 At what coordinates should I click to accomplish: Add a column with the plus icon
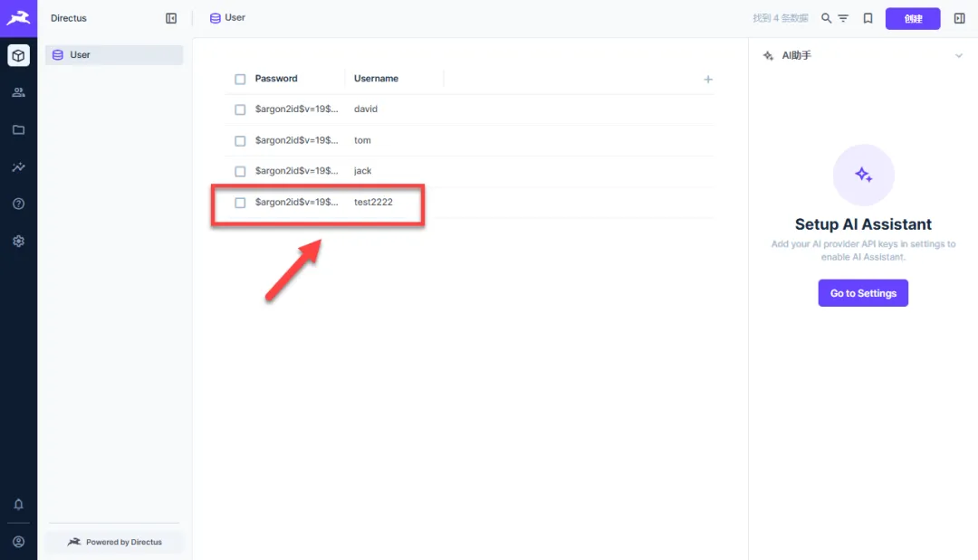(708, 79)
